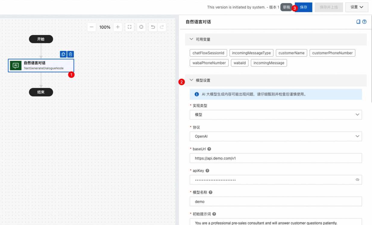Click the 初始提示词 text area
The width and height of the screenshot is (372, 225).
(x=276, y=222)
